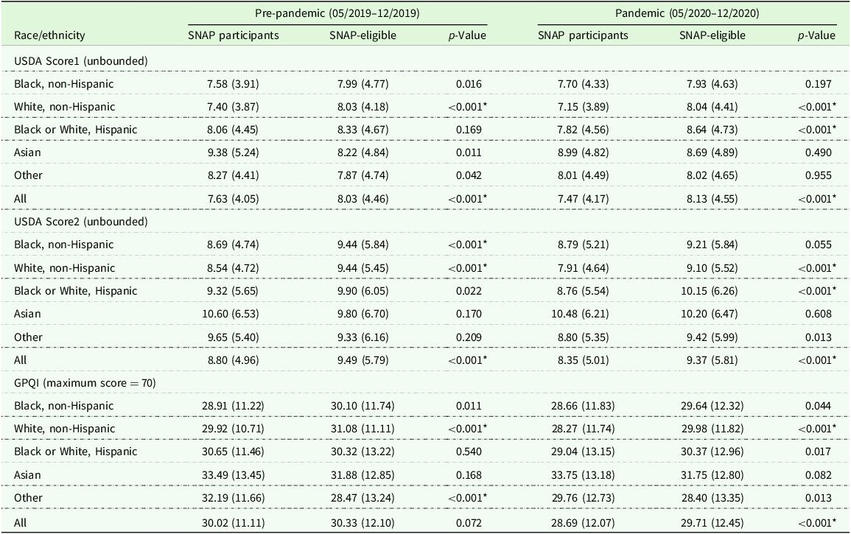Click the 0.955 p-value cell
The image size is (851, 534).
(819, 175)
